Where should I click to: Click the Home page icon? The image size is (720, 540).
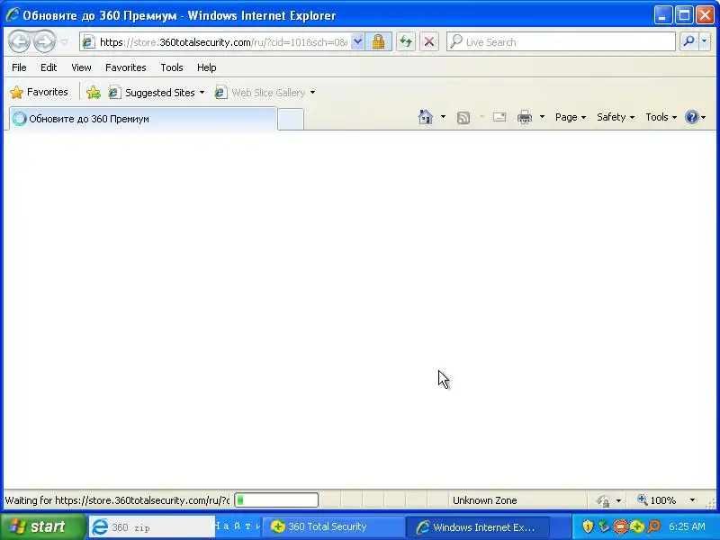click(x=426, y=117)
